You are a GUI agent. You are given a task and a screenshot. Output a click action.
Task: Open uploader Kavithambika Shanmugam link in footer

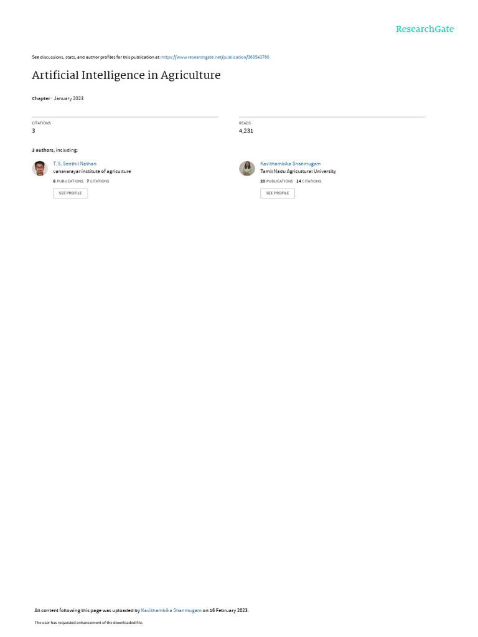171,610
